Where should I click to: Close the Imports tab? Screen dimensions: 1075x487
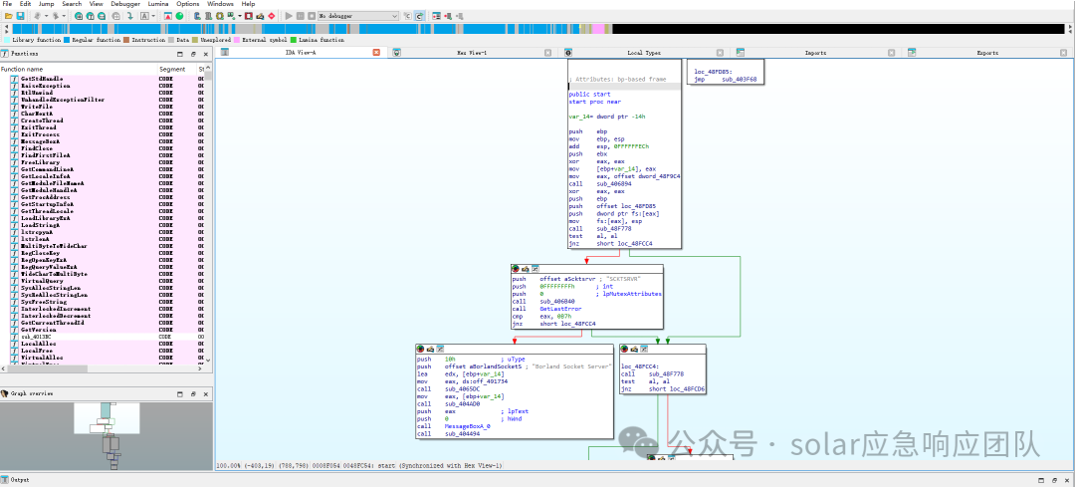891,53
